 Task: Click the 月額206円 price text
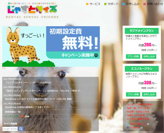click(148, 45)
